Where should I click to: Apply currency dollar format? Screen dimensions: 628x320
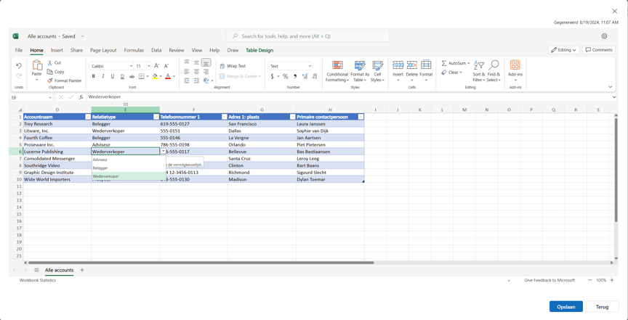tap(272, 76)
